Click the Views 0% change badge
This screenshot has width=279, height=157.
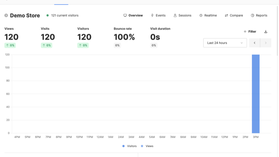(10, 45)
